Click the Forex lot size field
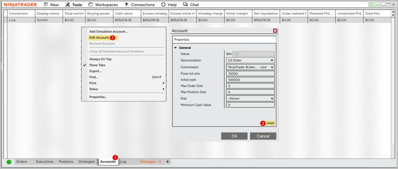Screen dimensions: 398x169 click(250, 73)
